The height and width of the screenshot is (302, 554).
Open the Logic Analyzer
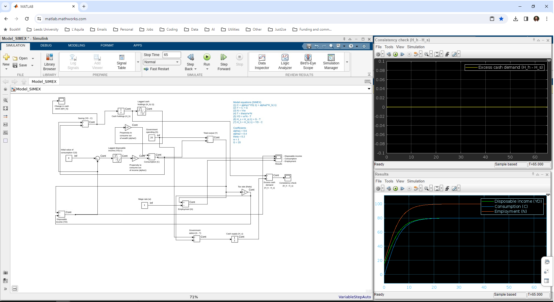[285, 62]
